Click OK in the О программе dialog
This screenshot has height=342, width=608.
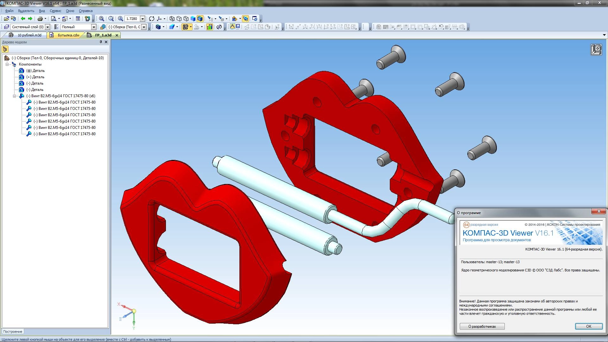tap(589, 326)
